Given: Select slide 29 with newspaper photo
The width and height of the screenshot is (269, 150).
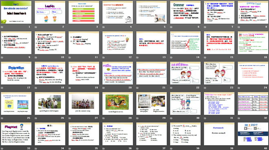Looking at the screenshot, I should point(152,104).
